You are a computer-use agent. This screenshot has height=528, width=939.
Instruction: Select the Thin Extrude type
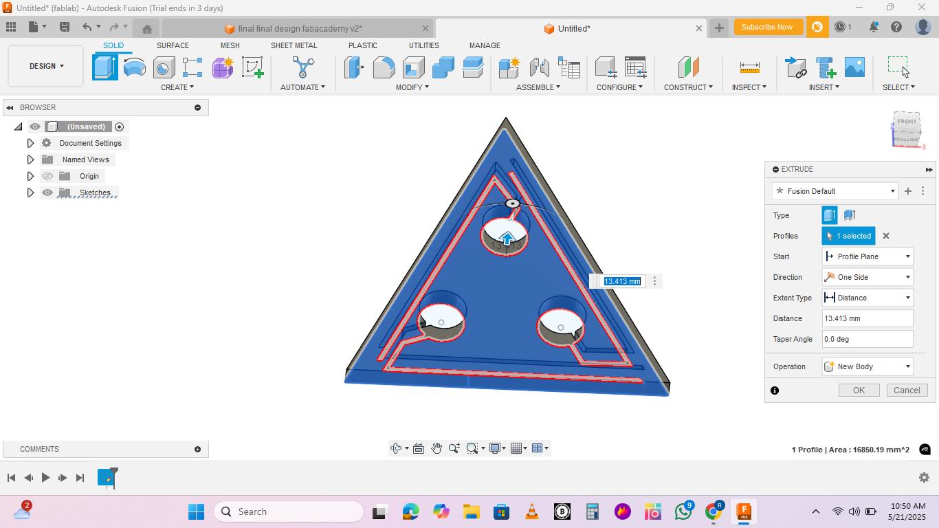[x=850, y=215]
